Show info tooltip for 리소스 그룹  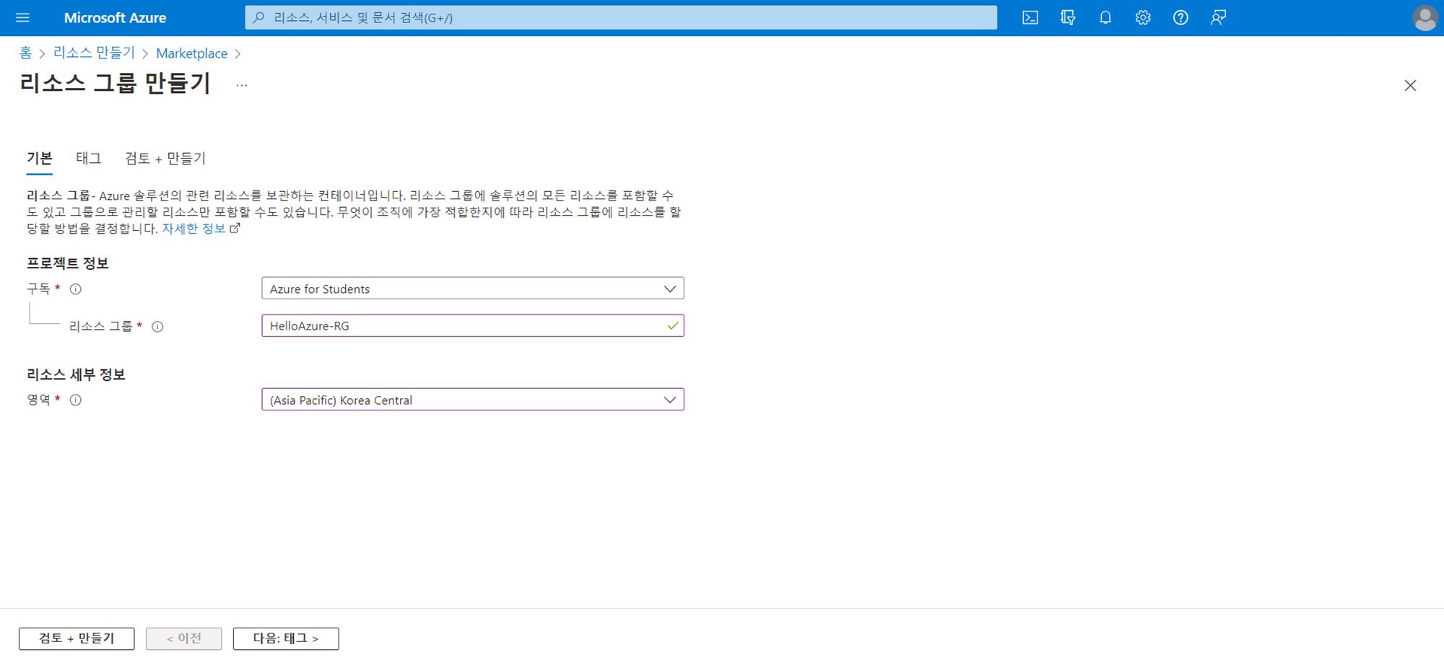click(157, 327)
